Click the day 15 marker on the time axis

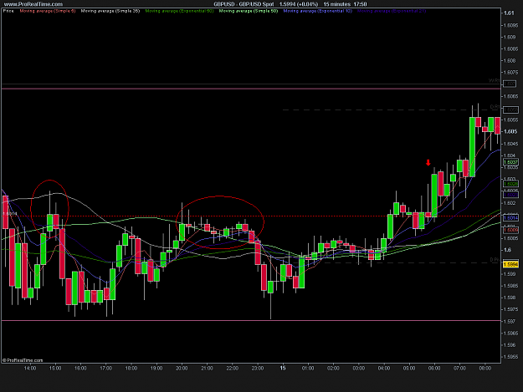pyautogui.click(x=283, y=368)
